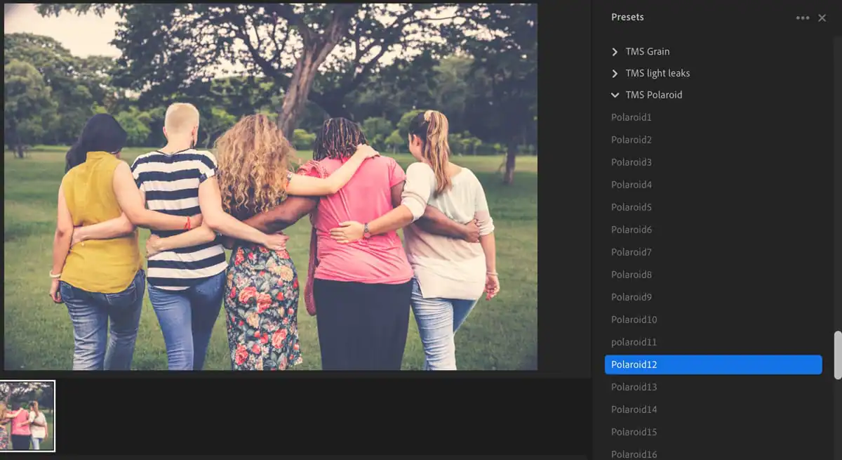This screenshot has height=460, width=842.
Task: Expand the TMS light leaks preset group
Action: 615,73
